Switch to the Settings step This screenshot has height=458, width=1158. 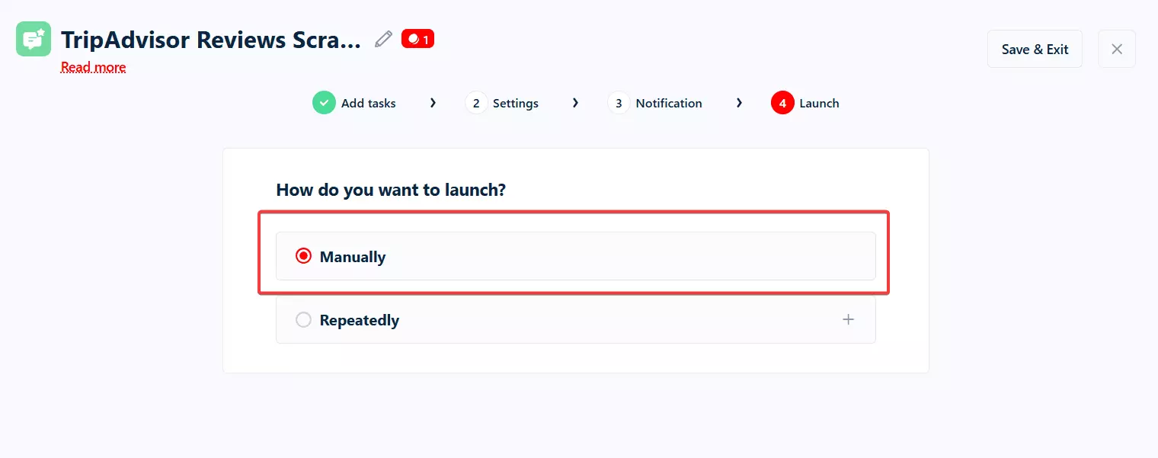[x=515, y=102]
